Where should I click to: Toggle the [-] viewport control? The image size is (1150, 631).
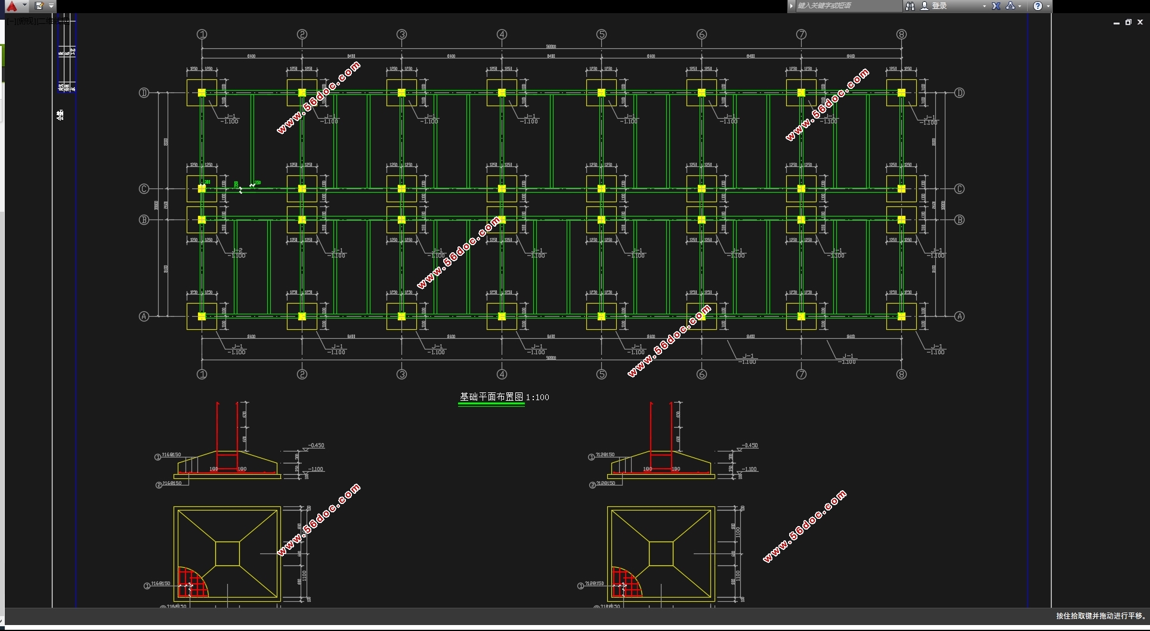pyautogui.click(x=11, y=21)
